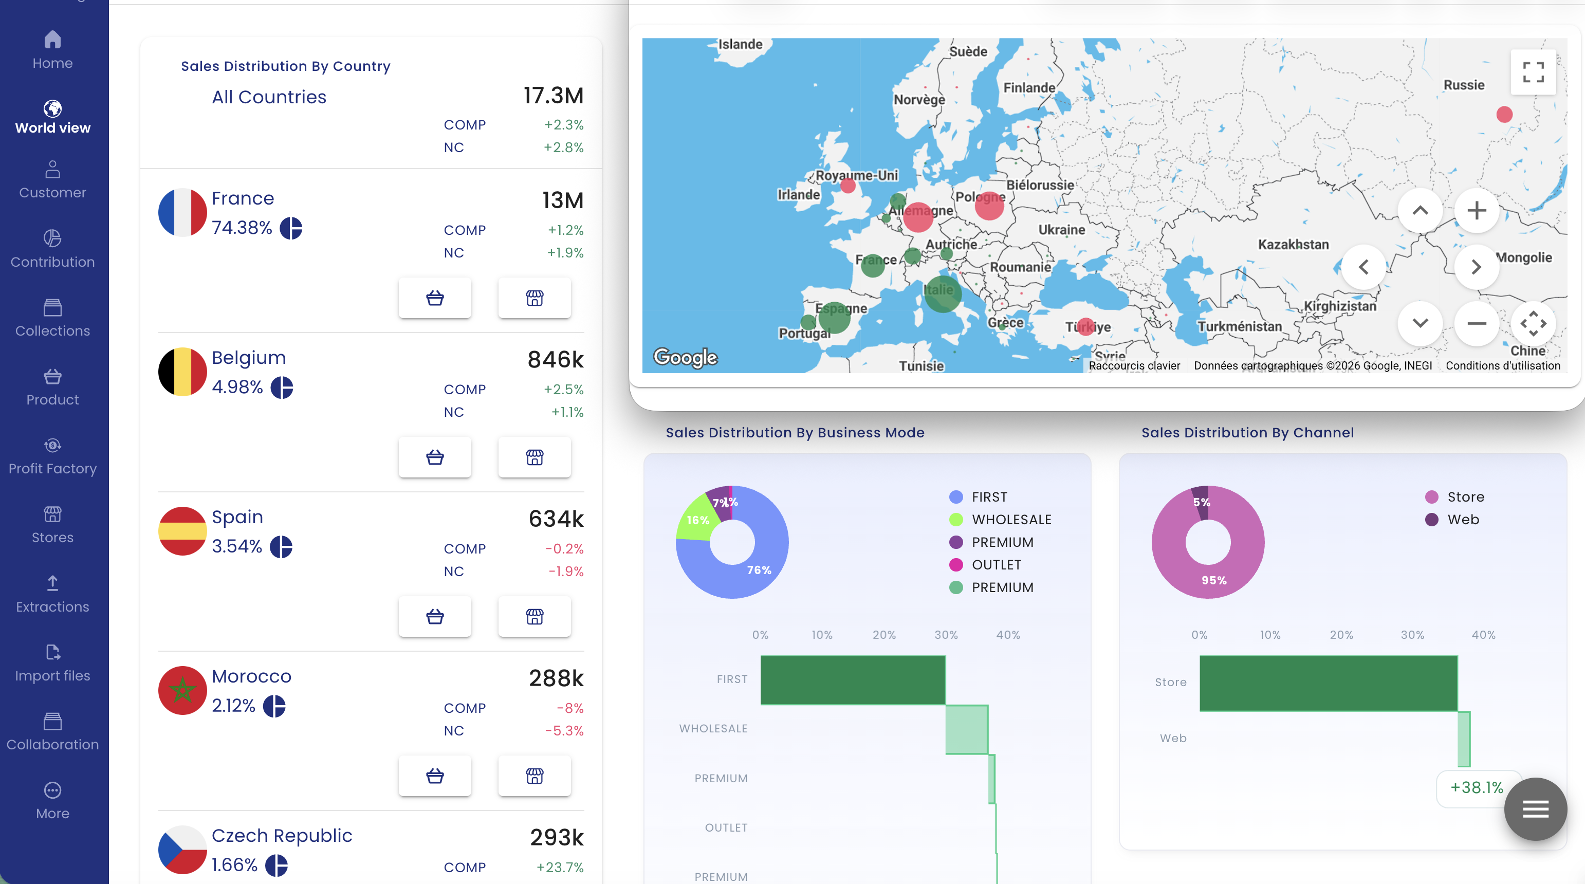Open the pie chart icon beside Spain 3.54%
1585x884 pixels.
pos(281,547)
